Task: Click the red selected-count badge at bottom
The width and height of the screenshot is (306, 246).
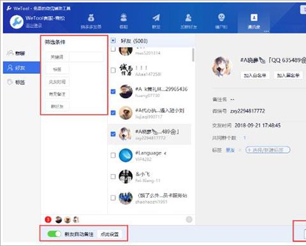Action: [x=48, y=219]
